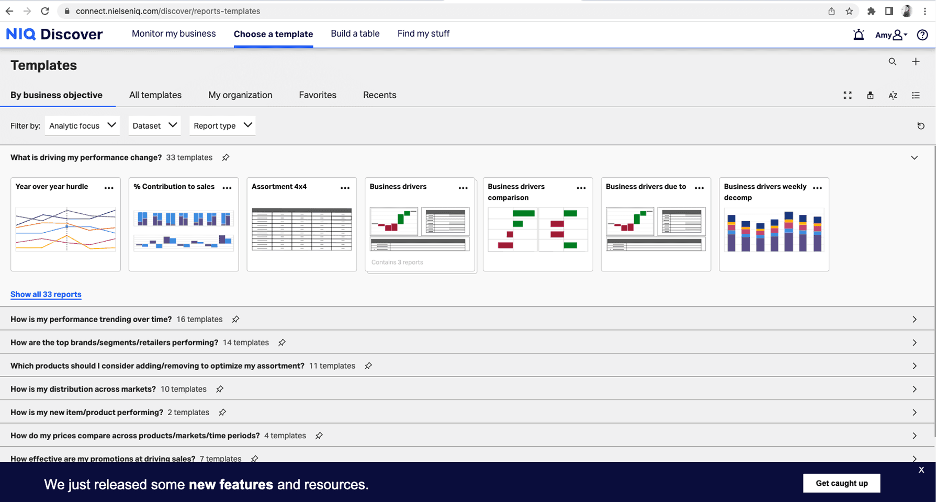The image size is (936, 502).
Task: Open the Analytic focus filter dropdown
Action: pos(82,125)
